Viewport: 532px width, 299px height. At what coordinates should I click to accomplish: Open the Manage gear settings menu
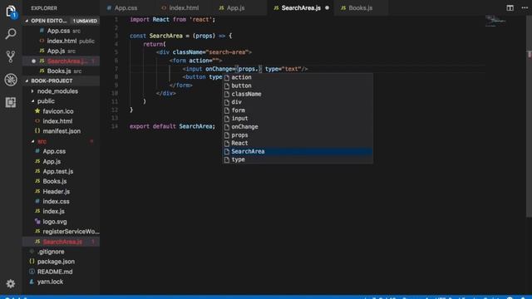[11, 283]
